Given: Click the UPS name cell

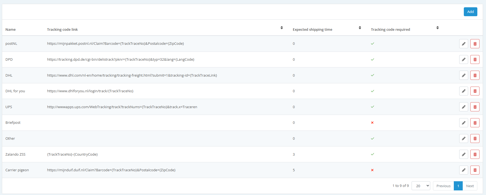Looking at the screenshot, I should coord(9,107).
